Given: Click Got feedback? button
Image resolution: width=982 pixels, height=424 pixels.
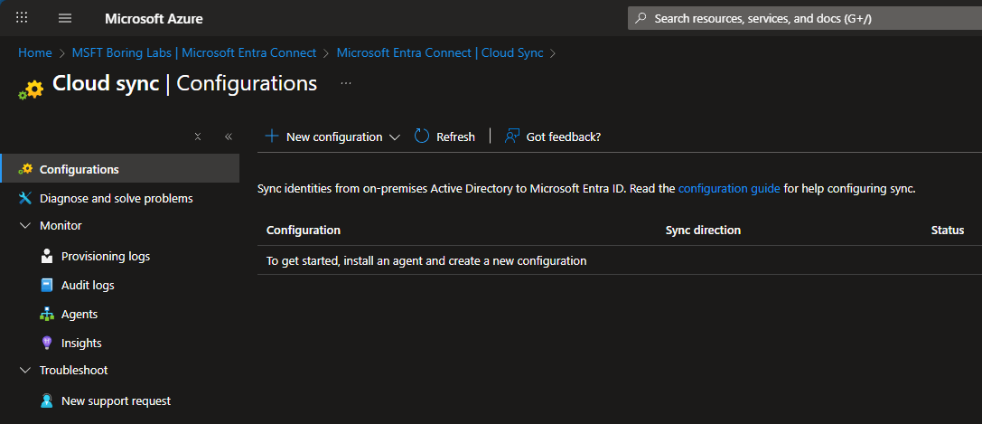Looking at the screenshot, I should click(x=553, y=137).
